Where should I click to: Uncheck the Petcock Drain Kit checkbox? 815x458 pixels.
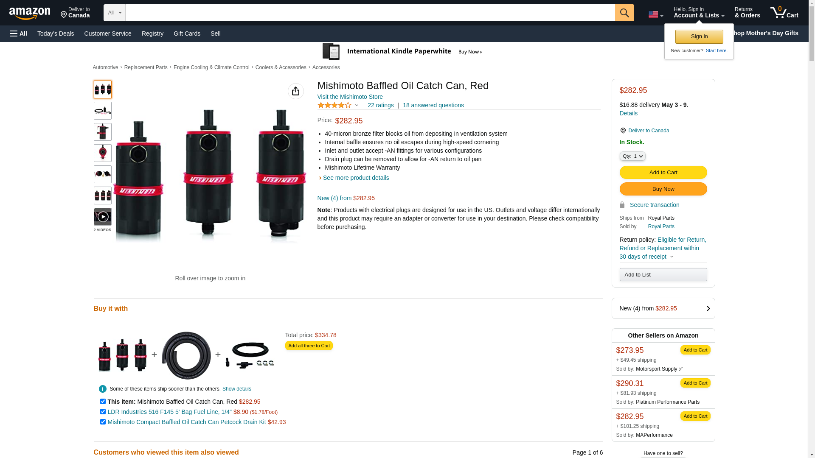(x=103, y=422)
